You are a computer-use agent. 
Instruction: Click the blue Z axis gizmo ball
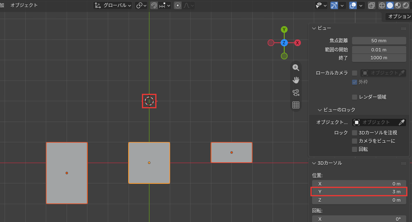pos(284,43)
